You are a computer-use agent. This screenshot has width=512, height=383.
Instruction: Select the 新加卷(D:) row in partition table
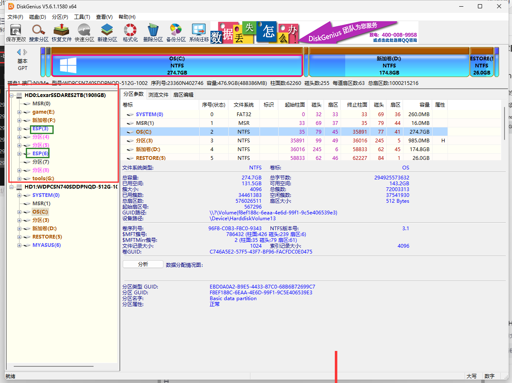pyautogui.click(x=284, y=149)
